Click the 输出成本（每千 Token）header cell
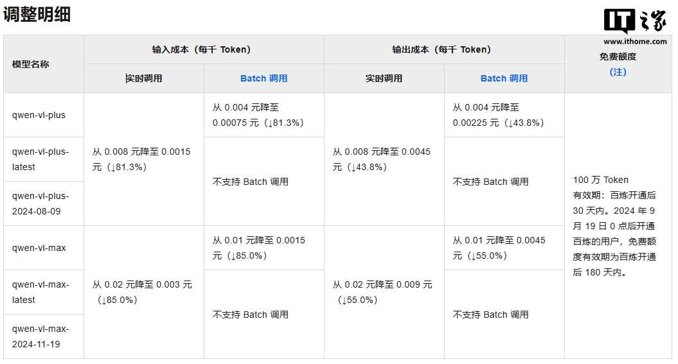This screenshot has width=678, height=364. [443, 49]
